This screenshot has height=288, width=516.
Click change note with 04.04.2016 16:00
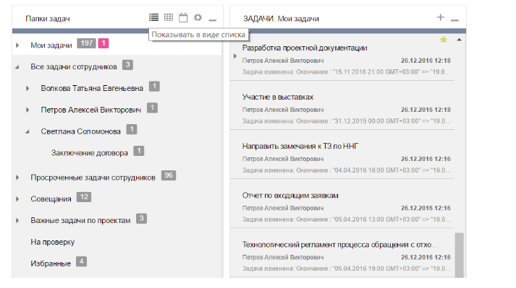coord(346,170)
